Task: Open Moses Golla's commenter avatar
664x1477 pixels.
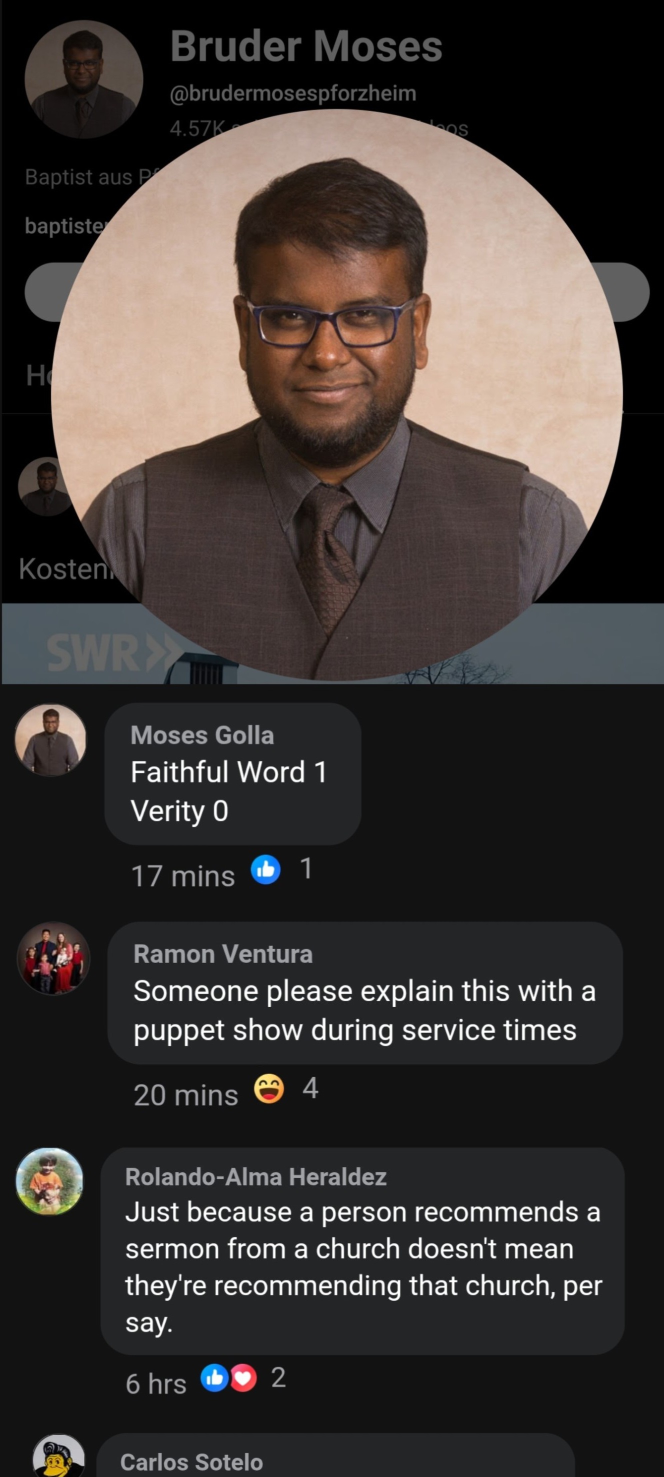Action: pos(51,740)
